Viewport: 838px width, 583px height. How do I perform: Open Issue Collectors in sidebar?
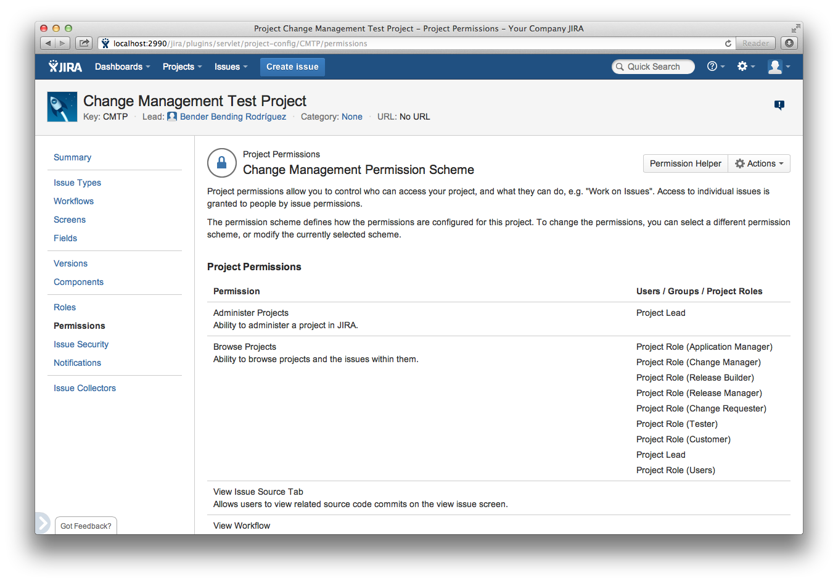(84, 388)
